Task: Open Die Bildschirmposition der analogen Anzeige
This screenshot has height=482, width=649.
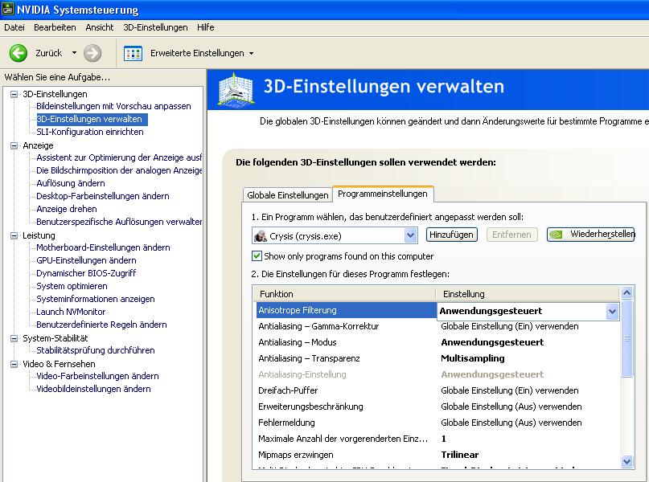Action: point(119,170)
